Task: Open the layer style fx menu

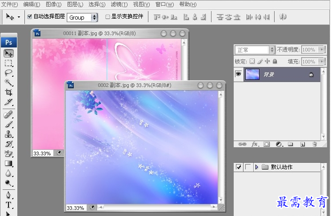Action: [x=255, y=144]
